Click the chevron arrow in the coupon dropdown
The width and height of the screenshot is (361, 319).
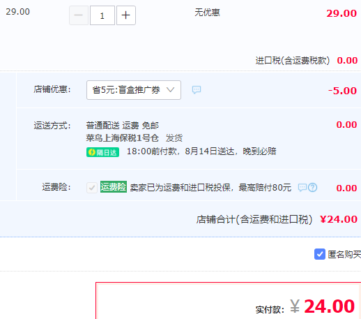click(171, 89)
